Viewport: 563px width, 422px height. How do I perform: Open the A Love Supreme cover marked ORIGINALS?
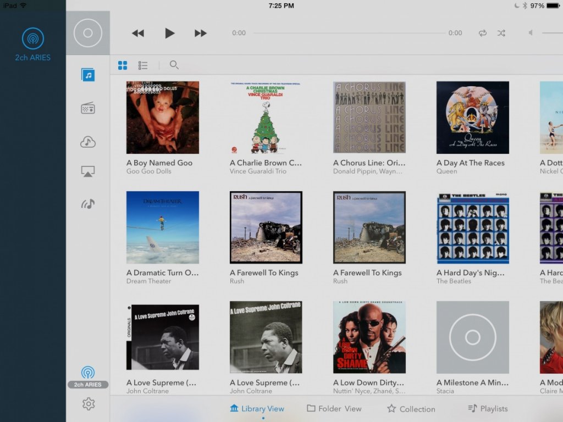click(163, 337)
